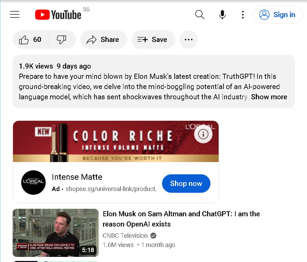Image resolution: width=307 pixels, height=262 pixels.
Task: Open the Color Riche ad banner
Action: point(116,141)
